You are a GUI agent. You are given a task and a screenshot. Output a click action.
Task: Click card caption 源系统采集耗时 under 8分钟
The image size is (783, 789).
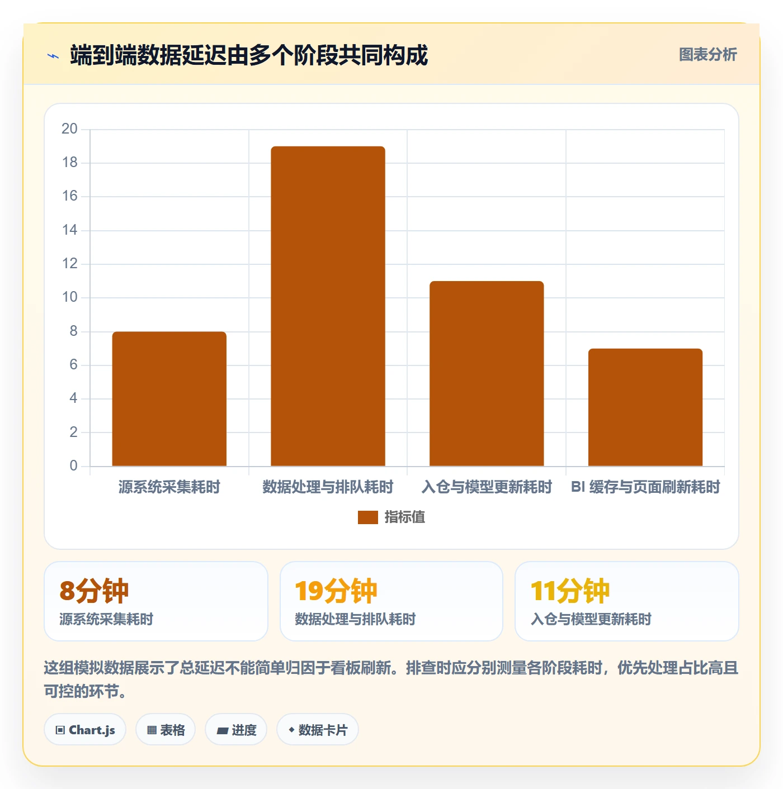106,619
